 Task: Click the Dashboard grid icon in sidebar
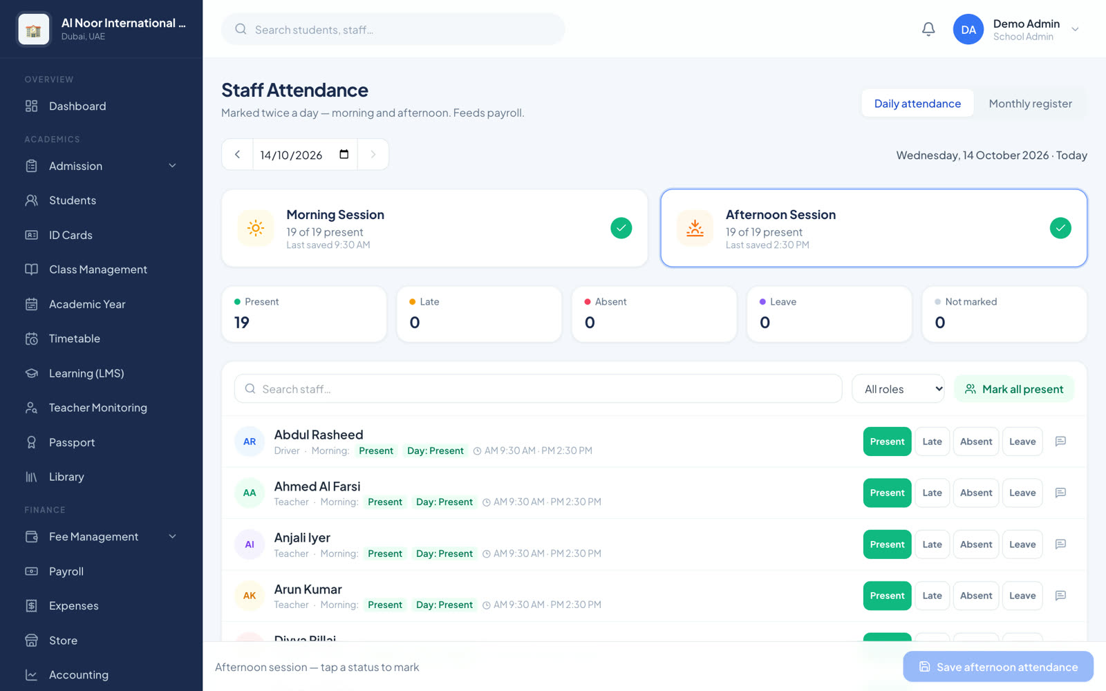pyautogui.click(x=32, y=106)
